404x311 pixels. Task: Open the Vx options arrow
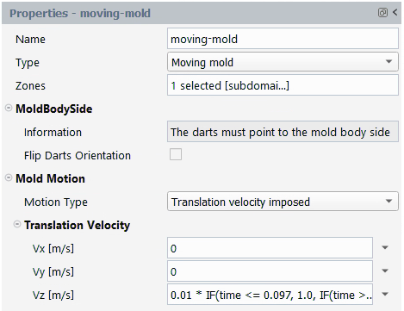[385, 247]
